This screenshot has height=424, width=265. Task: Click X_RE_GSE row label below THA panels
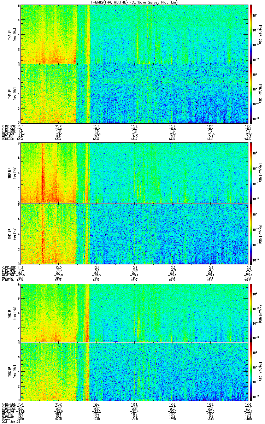tap(8, 126)
